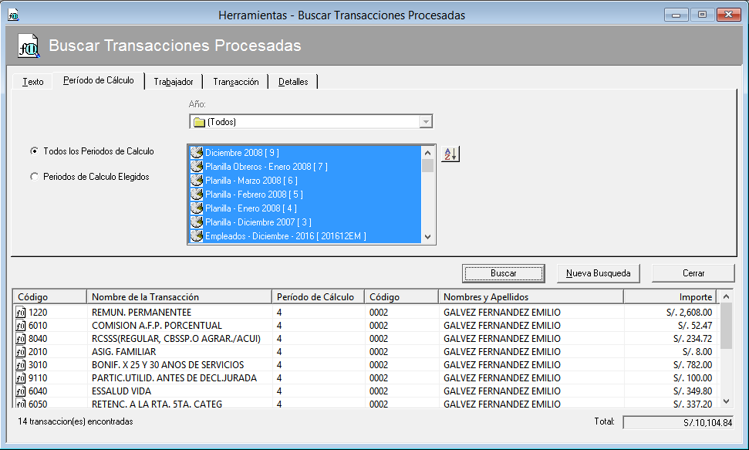749x450 pixels.
Task: Select Periodos de Calculo Elegidos option
Action: (x=34, y=177)
